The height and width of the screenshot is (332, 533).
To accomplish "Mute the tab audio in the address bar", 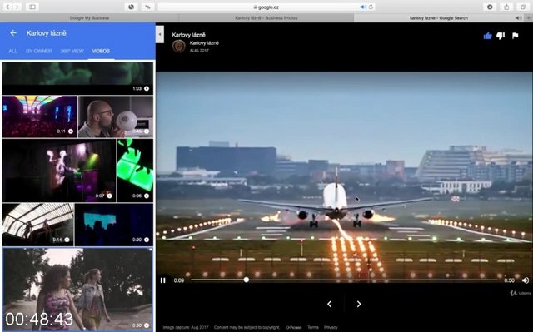I will pos(363,7).
